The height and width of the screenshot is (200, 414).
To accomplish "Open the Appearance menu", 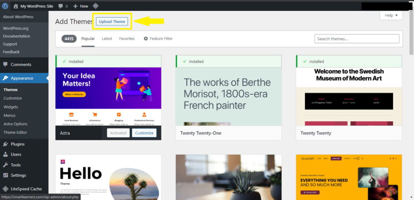I will point(24,78).
